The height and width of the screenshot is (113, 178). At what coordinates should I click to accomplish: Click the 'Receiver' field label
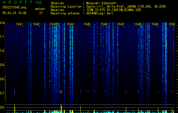(57, 10)
